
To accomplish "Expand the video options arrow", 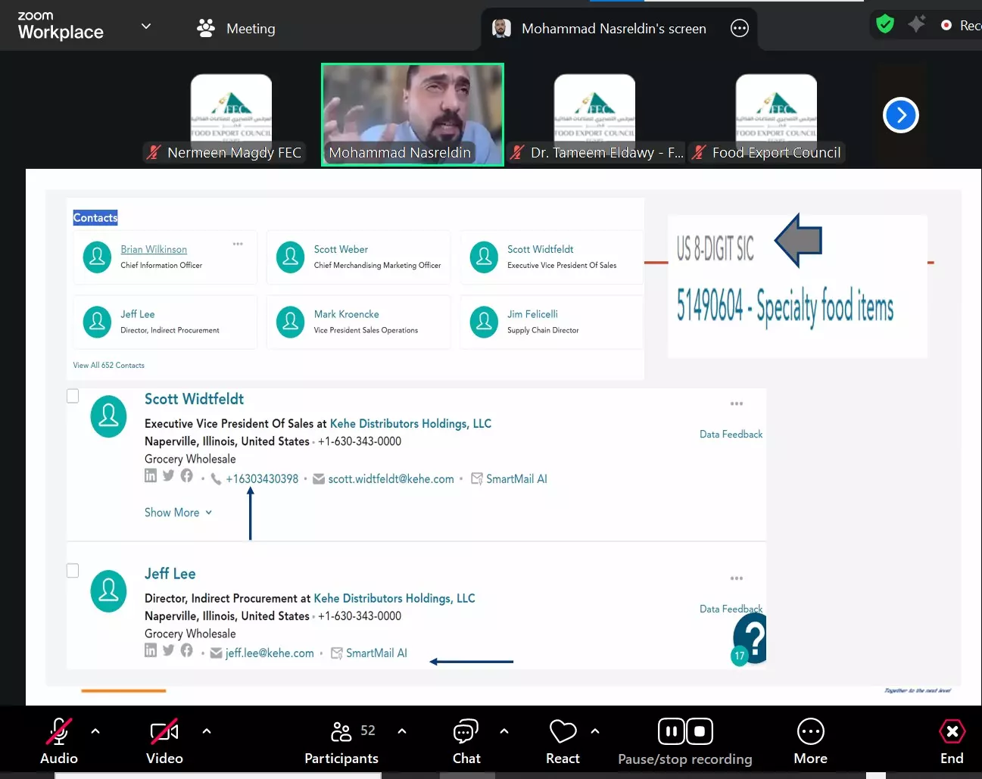I will point(207,731).
